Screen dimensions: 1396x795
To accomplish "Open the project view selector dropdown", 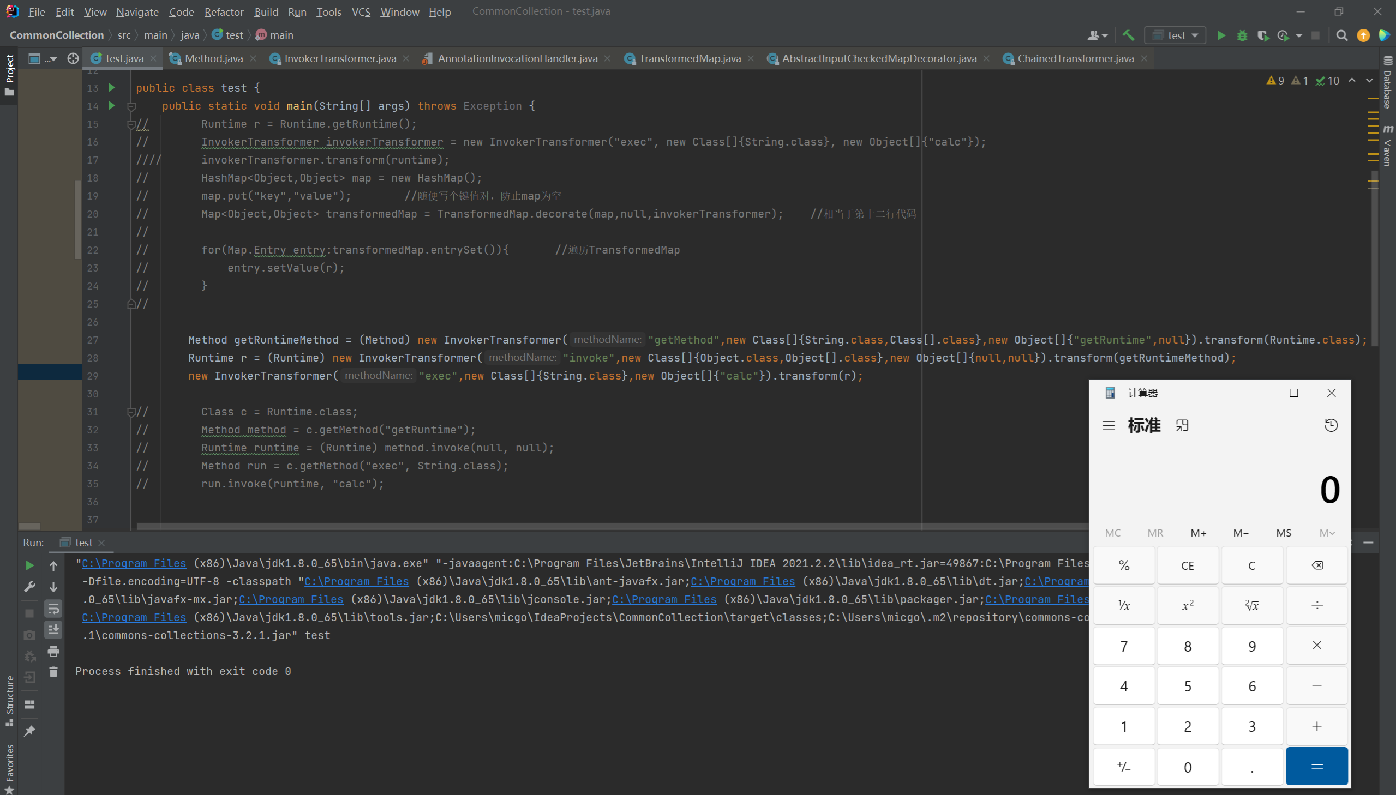I will pyautogui.click(x=43, y=58).
